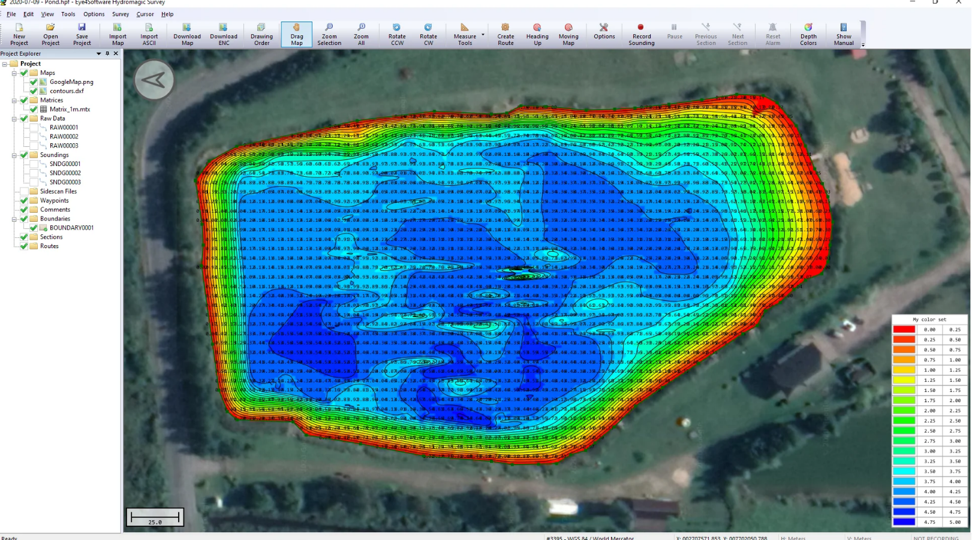Collapse the Soundings tree node

tap(14, 155)
